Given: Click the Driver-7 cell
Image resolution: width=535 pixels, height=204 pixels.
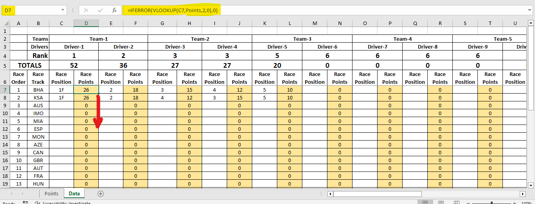Looking at the screenshot, I should 378,47.
